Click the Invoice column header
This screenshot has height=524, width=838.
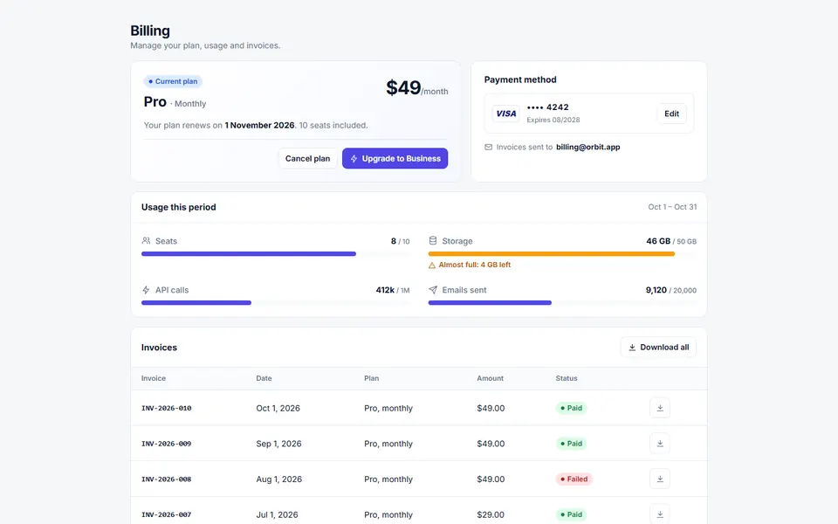154,378
